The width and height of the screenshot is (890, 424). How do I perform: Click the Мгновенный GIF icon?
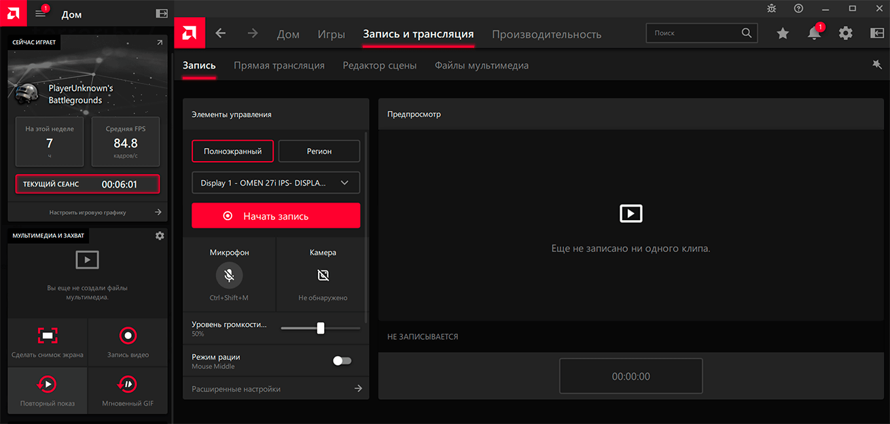point(128,384)
